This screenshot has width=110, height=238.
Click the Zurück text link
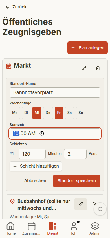[x=19, y=7]
